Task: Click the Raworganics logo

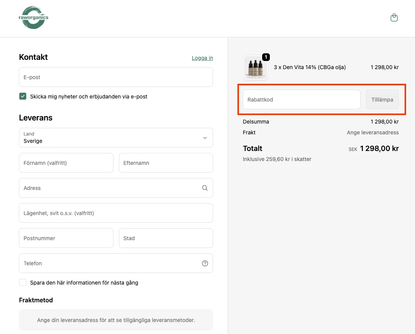Action: point(34,18)
